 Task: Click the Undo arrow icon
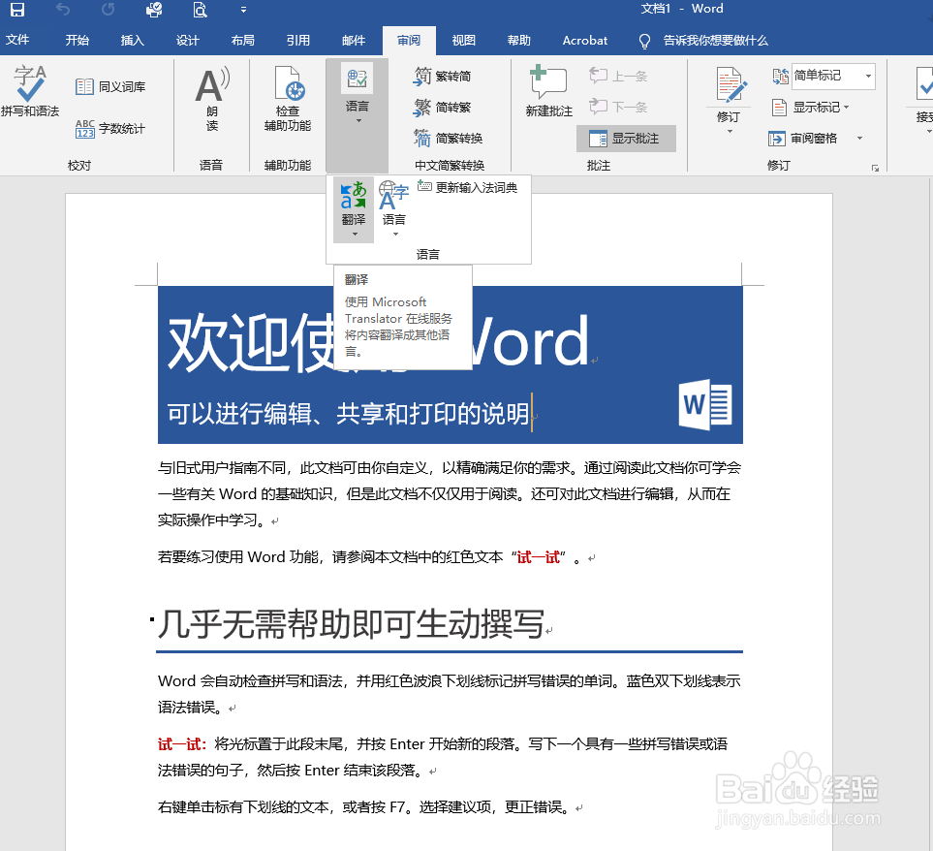point(62,10)
